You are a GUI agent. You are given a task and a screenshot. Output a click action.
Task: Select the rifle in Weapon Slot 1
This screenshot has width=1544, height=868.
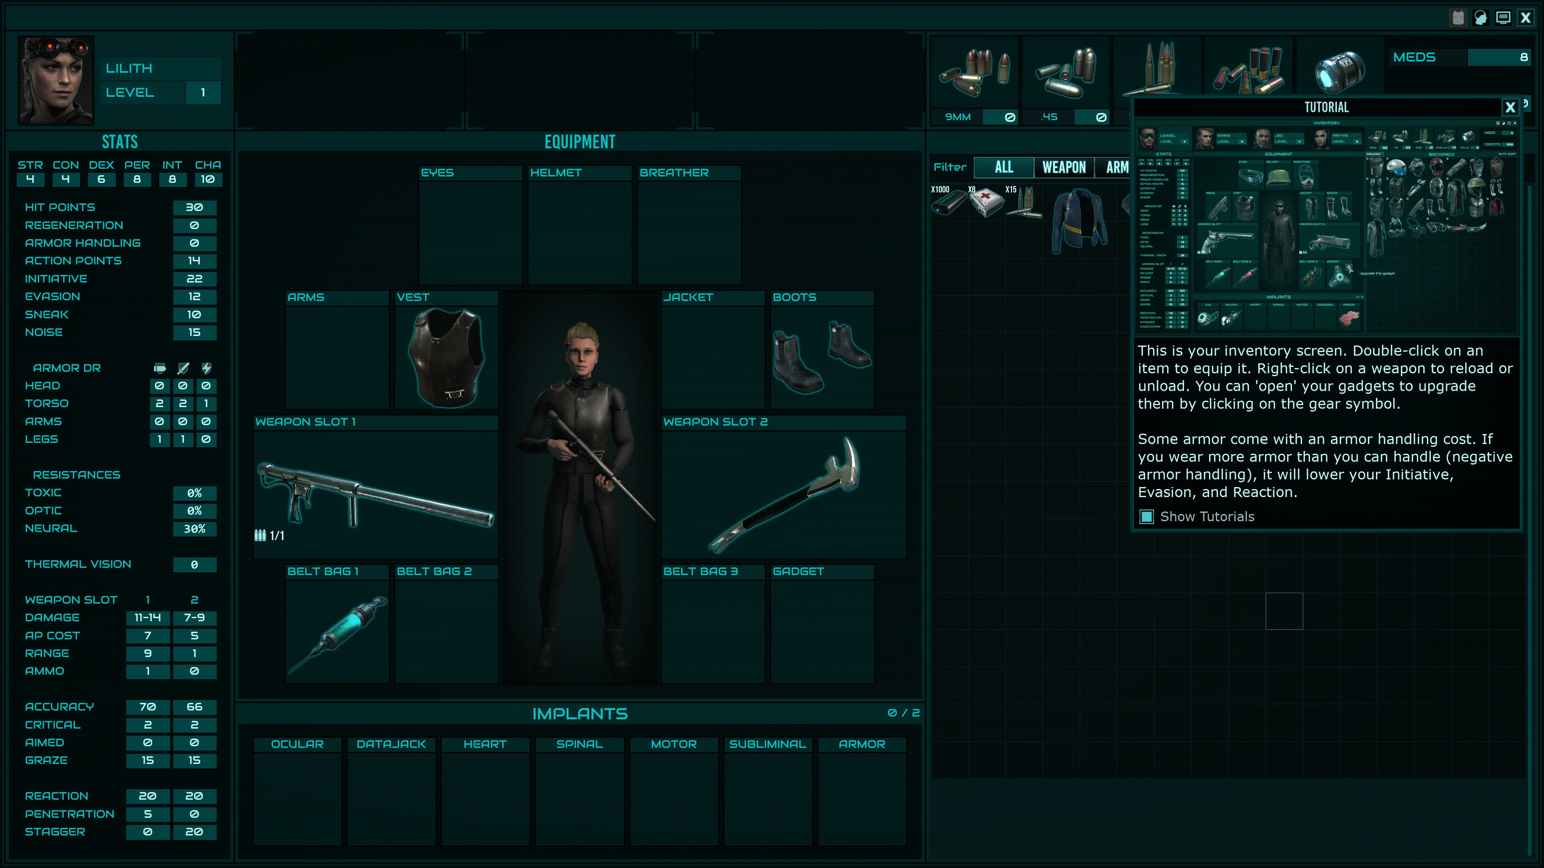pyautogui.click(x=375, y=494)
